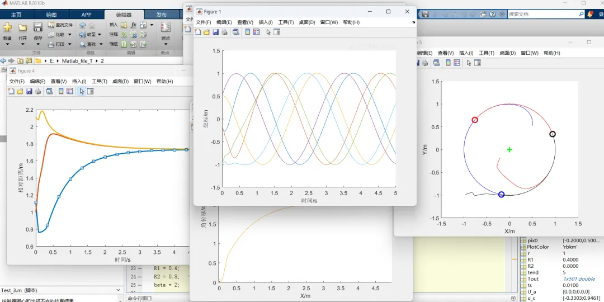Image resolution: width=604 pixels, height=302 pixels.
Task: Toggle Edit Plot arrow in Figure 4 toolbar
Action: [x=82, y=91]
